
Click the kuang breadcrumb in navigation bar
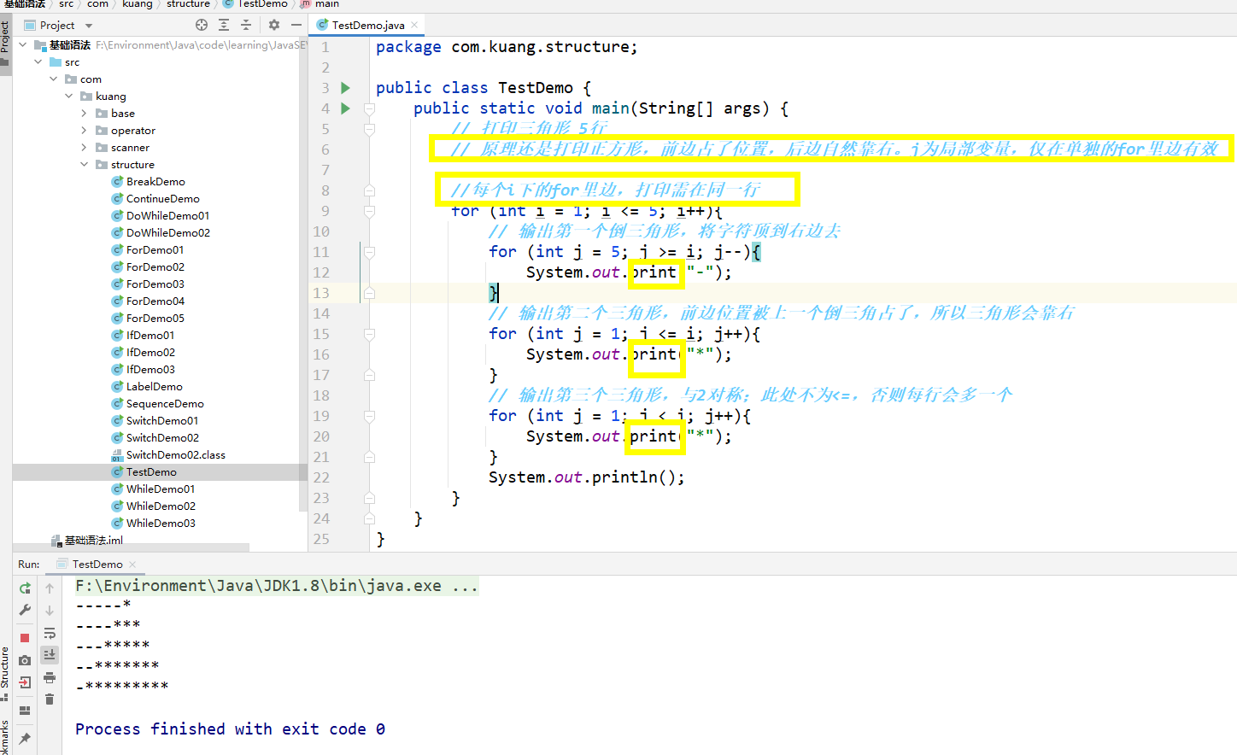point(137,4)
